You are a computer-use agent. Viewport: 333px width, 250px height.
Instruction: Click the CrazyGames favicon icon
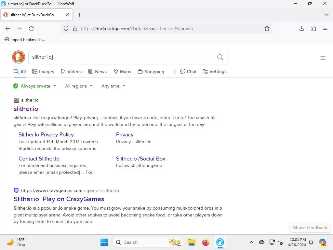(16, 190)
